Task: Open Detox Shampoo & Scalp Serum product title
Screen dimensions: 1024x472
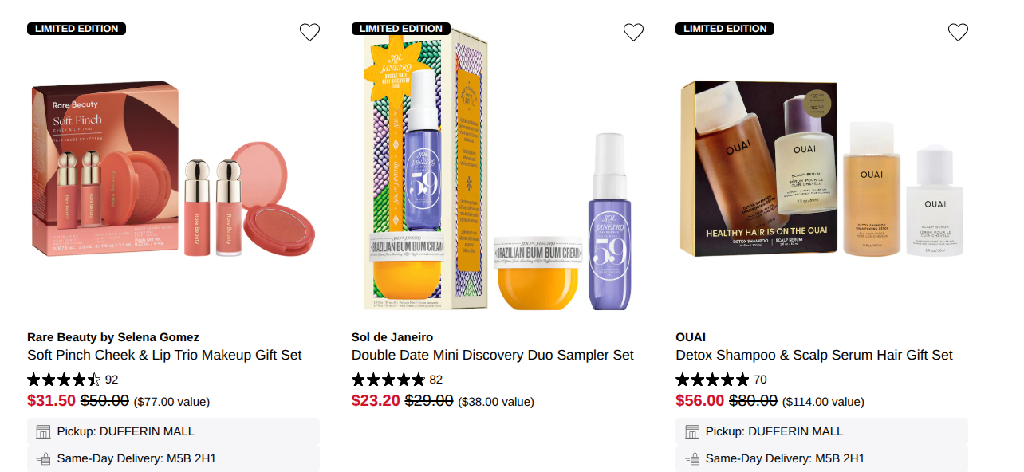Action: 814,355
